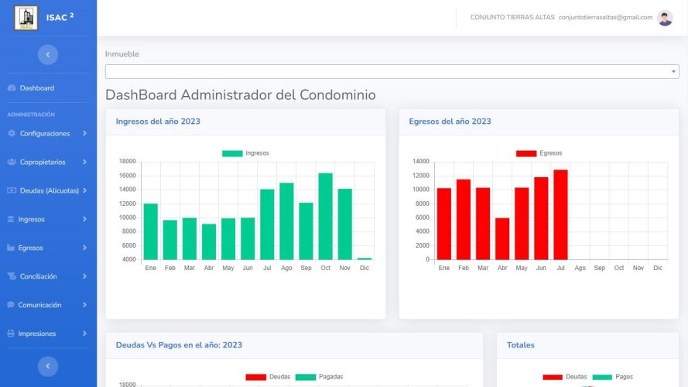Image resolution: width=688 pixels, height=387 pixels.
Task: Click the Jul bar in Egresos chart
Action: coord(561,214)
